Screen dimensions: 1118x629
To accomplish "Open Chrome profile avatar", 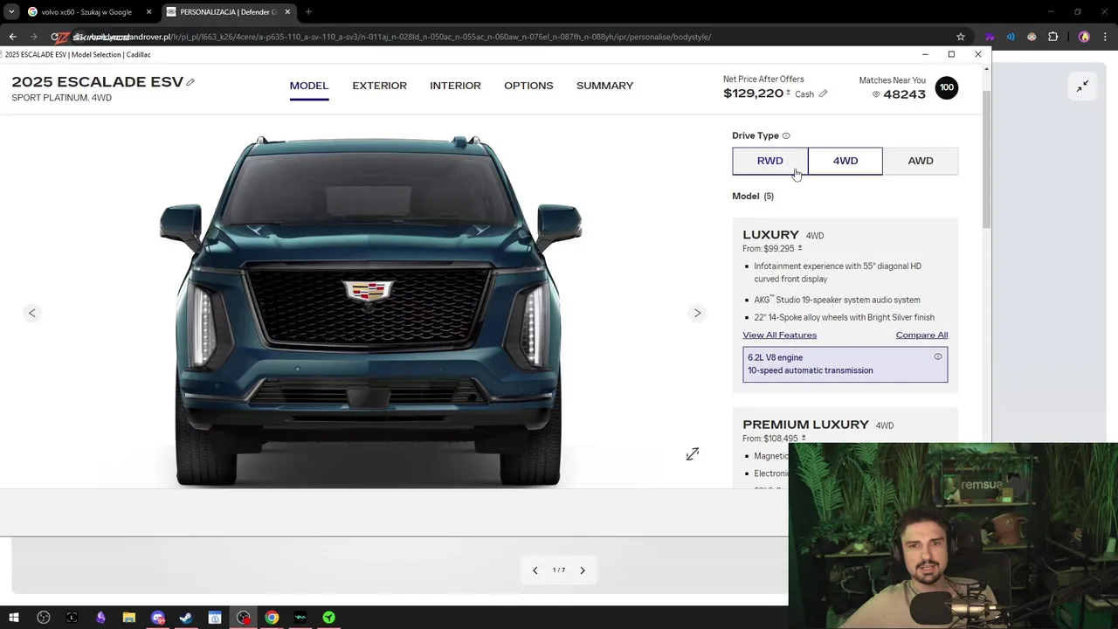I will (x=1084, y=37).
